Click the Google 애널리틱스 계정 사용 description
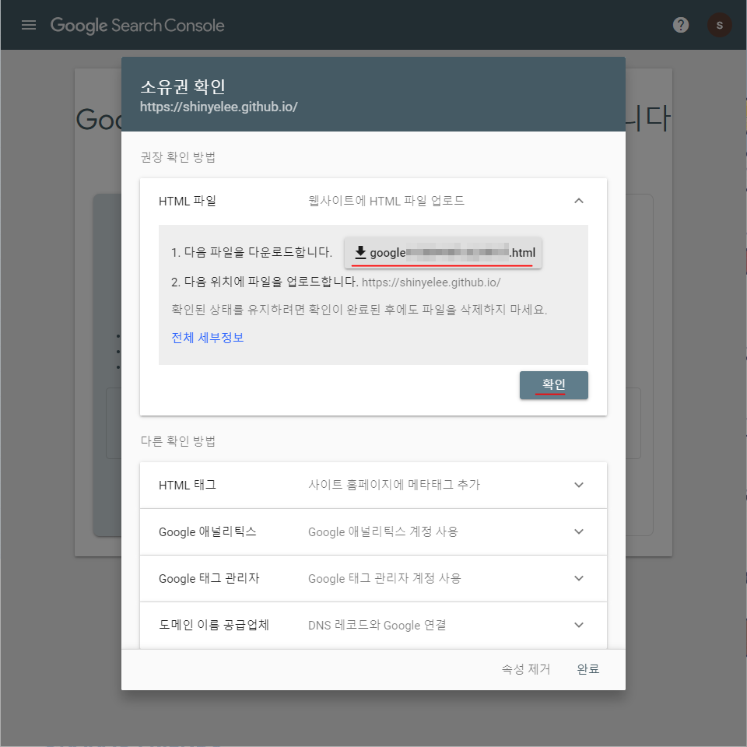 [x=383, y=531]
